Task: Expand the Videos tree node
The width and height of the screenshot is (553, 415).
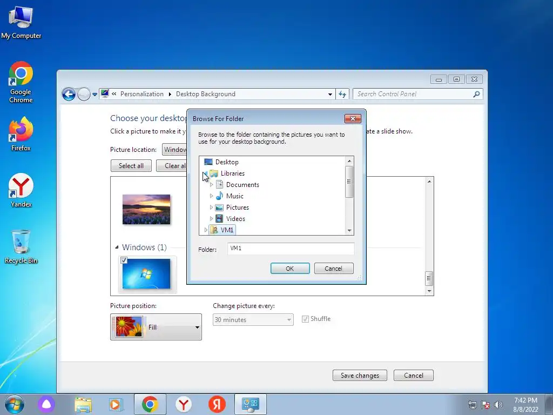Action: (211, 218)
